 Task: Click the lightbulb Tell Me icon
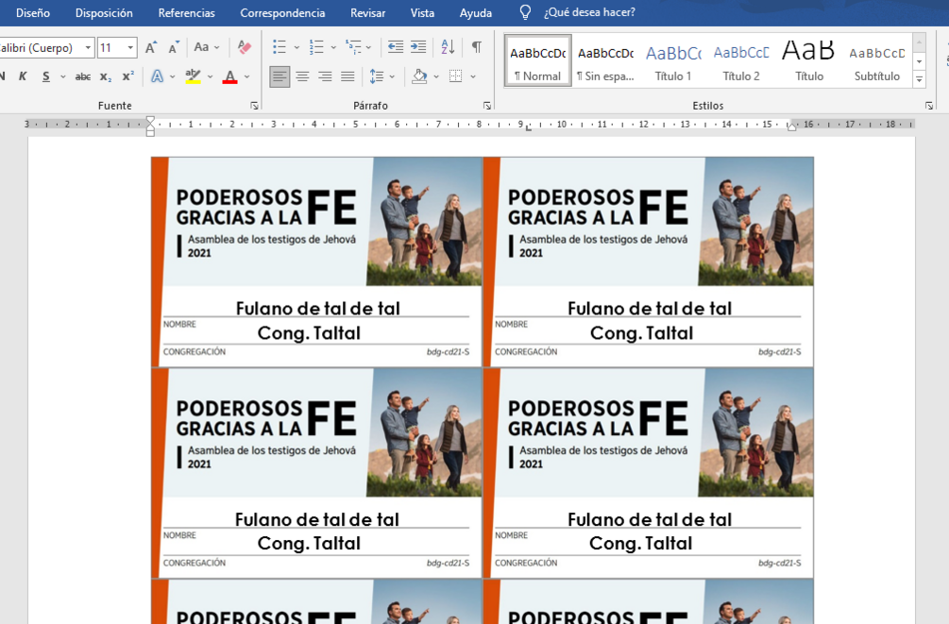pos(525,12)
